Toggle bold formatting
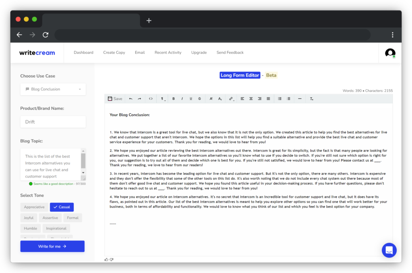Viewport: 412px width, 273px height. point(173,99)
